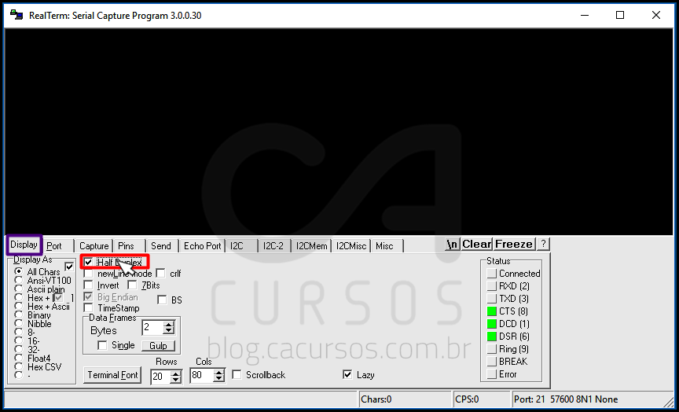Click the Chars:0 status bar entry
This screenshot has width=679, height=412.
(x=406, y=399)
